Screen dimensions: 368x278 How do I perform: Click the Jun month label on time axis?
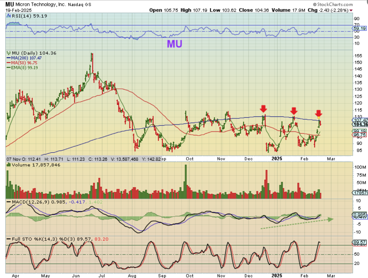click(76, 276)
